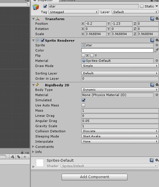Viewport: 159px width, 187px height.
Task: Open the Color swatch picker
Action: pyautogui.click(x=117, y=50)
